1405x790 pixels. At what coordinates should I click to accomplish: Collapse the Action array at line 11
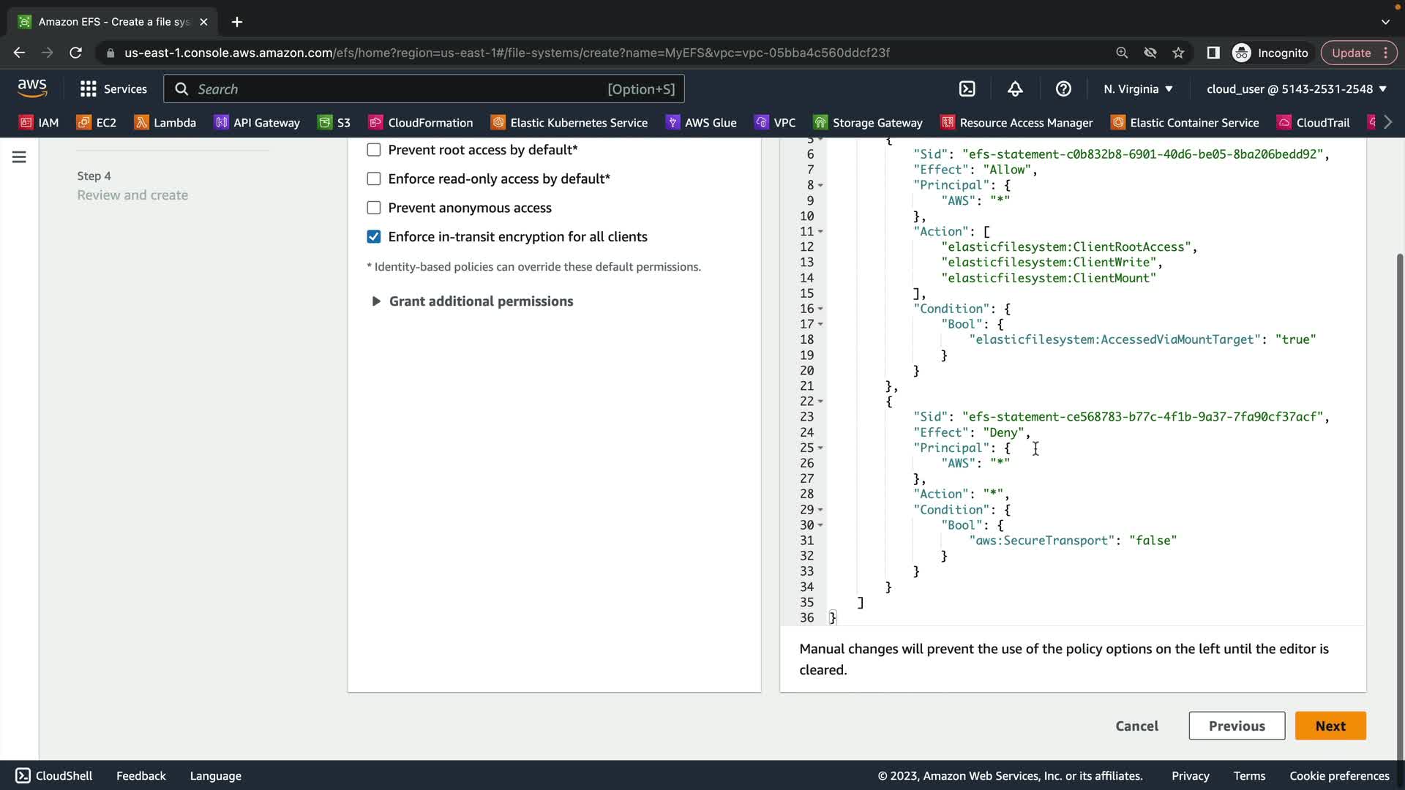pos(820,232)
